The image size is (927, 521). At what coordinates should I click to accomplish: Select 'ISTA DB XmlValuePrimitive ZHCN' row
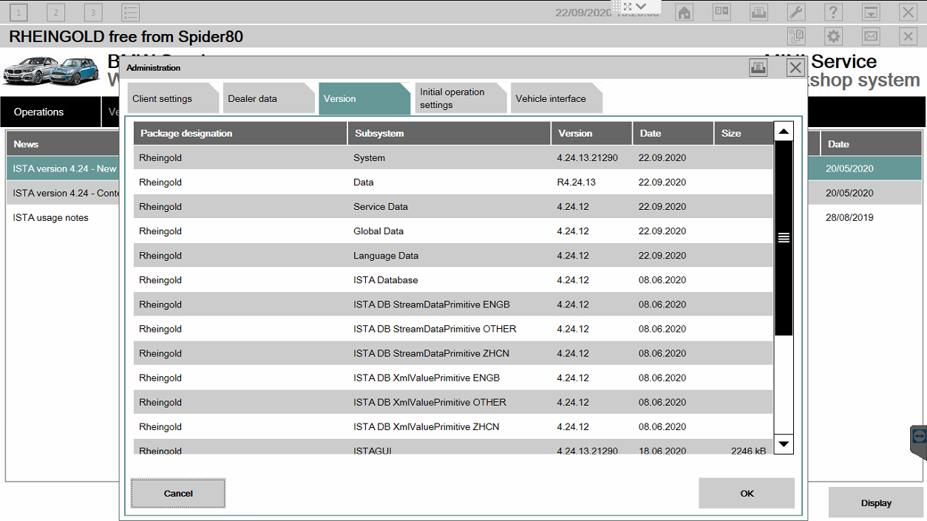coord(453,426)
